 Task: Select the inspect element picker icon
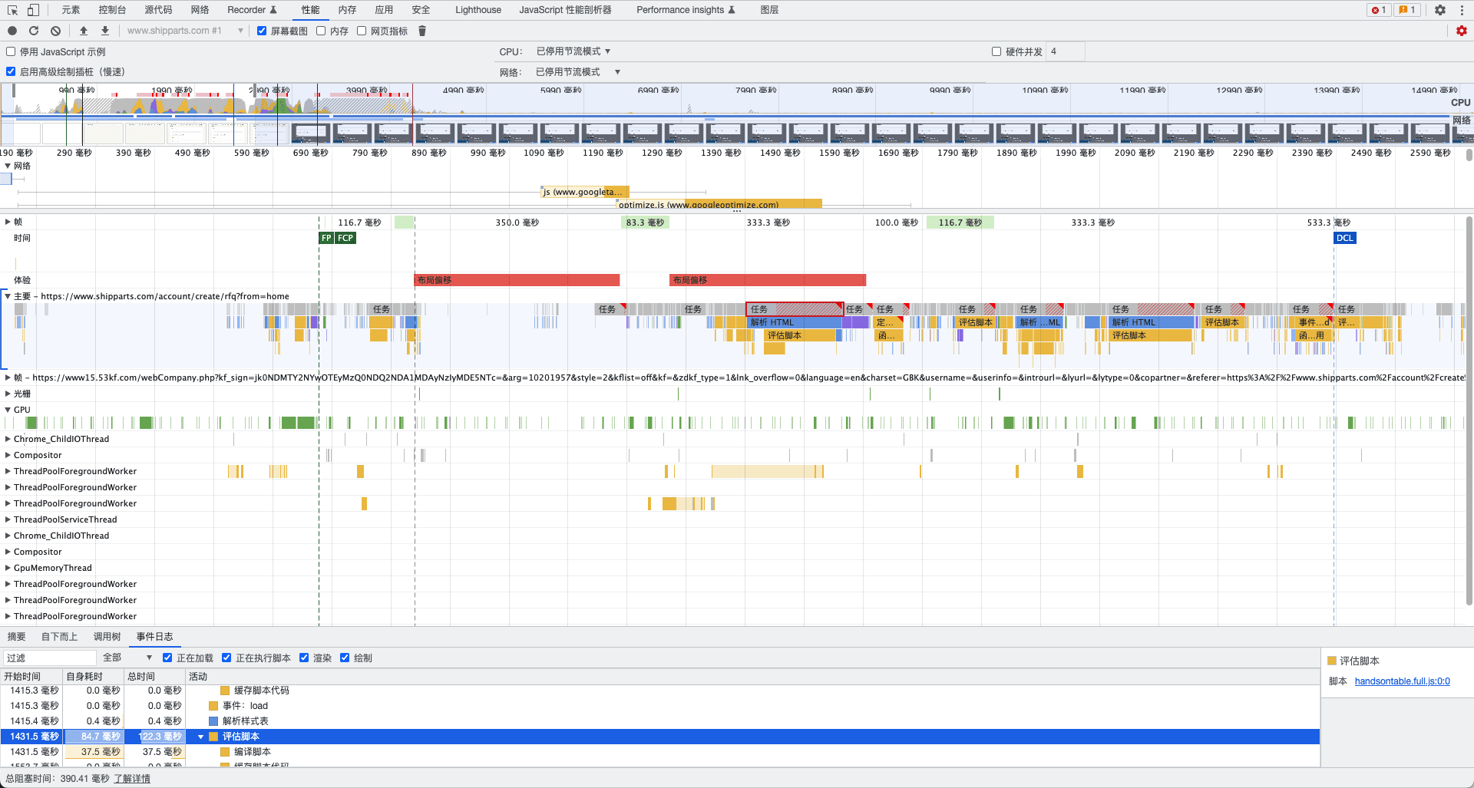12,10
